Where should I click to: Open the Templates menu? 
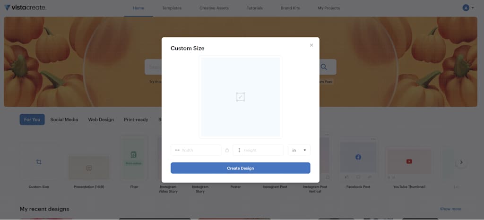point(172,8)
